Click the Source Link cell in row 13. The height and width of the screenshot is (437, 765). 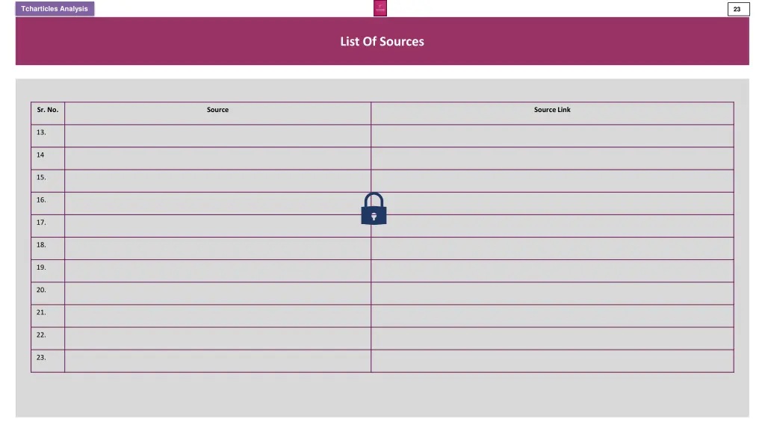click(x=552, y=136)
